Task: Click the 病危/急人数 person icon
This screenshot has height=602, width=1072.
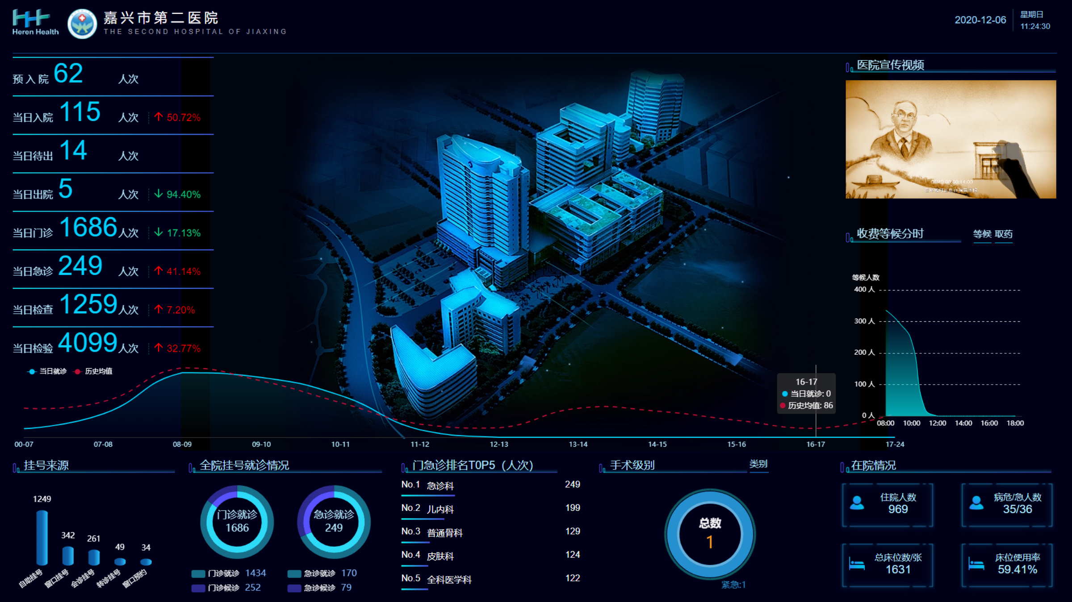Action: [976, 503]
